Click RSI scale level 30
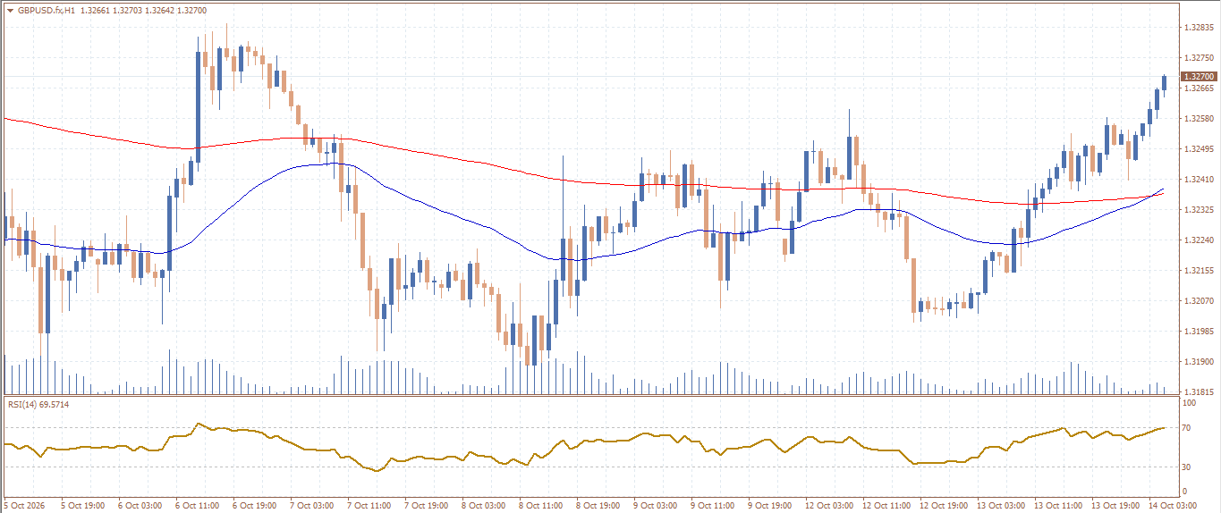The width and height of the screenshot is (1221, 513). click(1188, 467)
